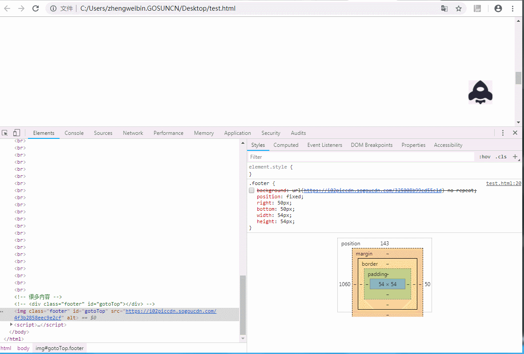Image resolution: width=524 pixels, height=354 pixels.
Task: Click the translate page icon
Action: coord(444,9)
